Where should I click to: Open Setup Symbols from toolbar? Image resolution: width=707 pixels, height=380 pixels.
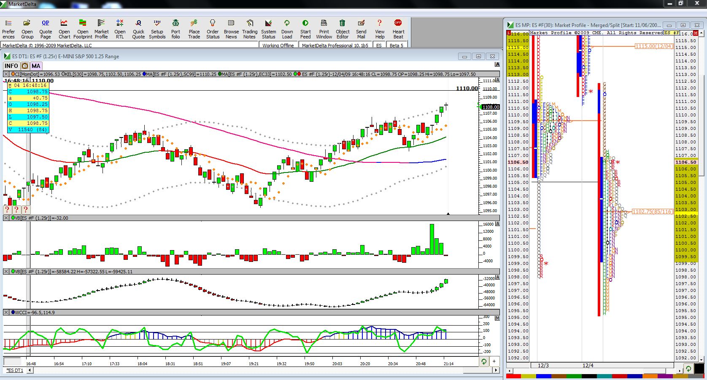click(157, 29)
